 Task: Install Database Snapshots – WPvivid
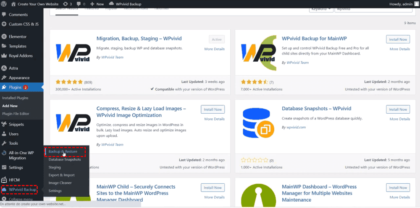[x=398, y=109]
